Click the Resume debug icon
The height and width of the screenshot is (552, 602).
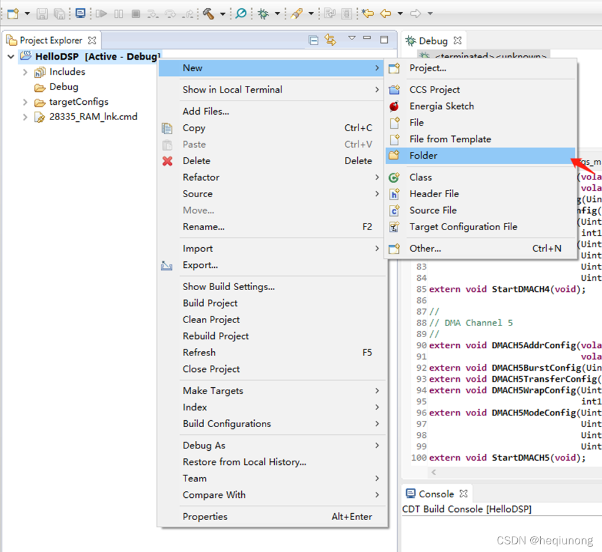pos(101,14)
